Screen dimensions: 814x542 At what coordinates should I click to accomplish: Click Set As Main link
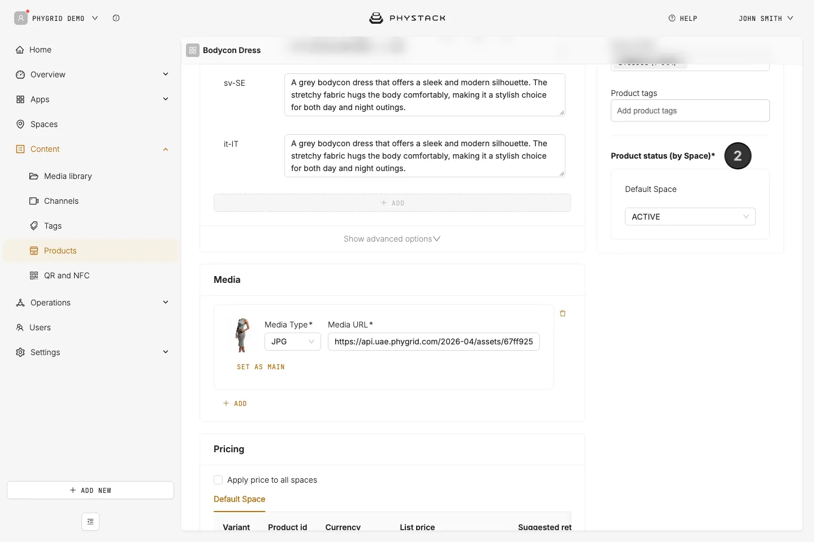(x=261, y=367)
